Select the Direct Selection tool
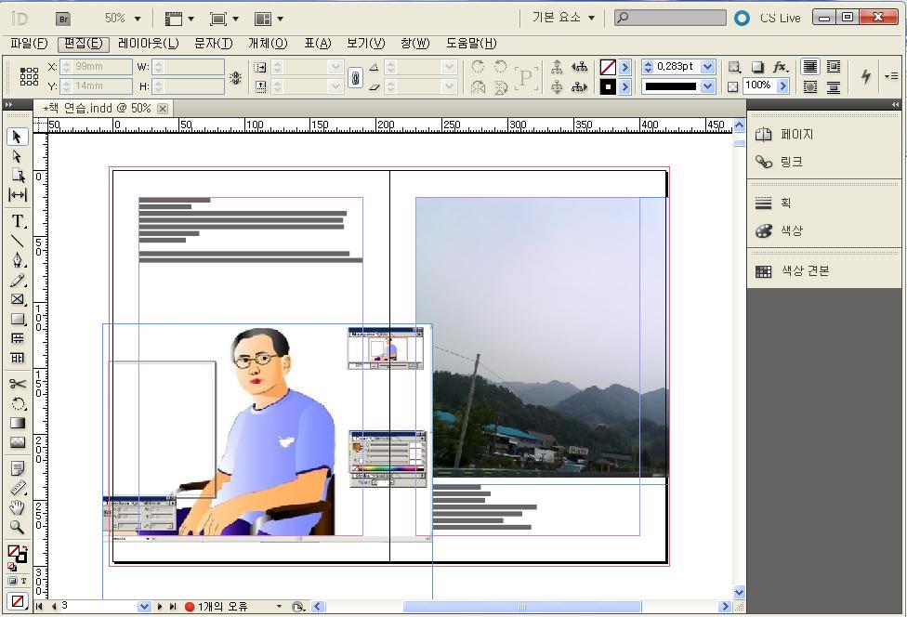The image size is (907, 617). coord(18,156)
